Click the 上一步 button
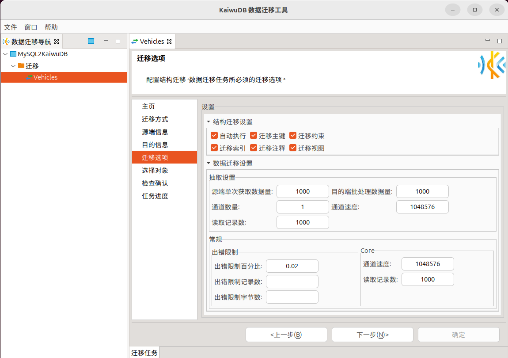Screen dimensions: 508x358 tap(286, 335)
